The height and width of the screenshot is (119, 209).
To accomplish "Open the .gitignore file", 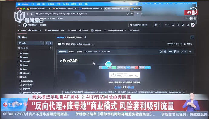I will pos(26,89).
